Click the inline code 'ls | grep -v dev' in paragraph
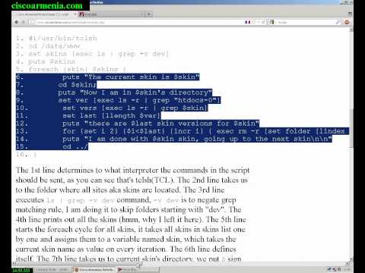Image resolution: width=365 pixels, height=273 pixels. point(81,200)
